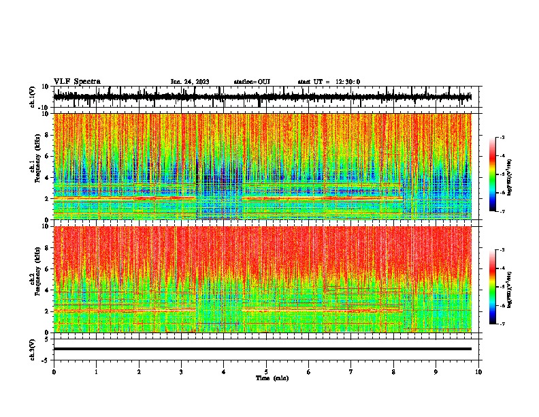
Task: Click the "1" tick on the time axis
Action: click(x=96, y=372)
